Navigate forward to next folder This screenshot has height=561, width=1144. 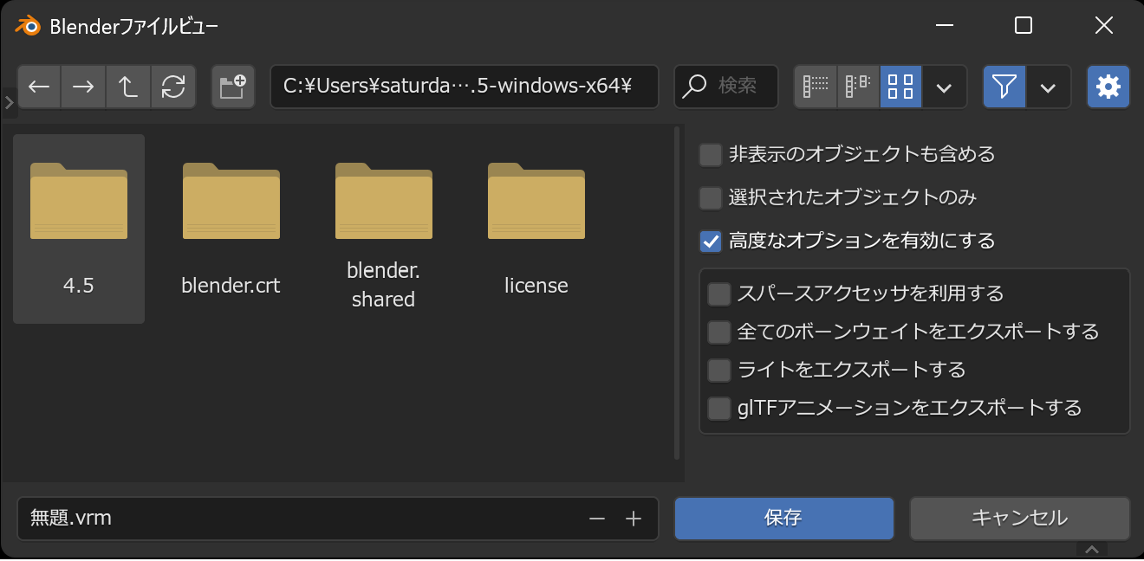point(83,87)
